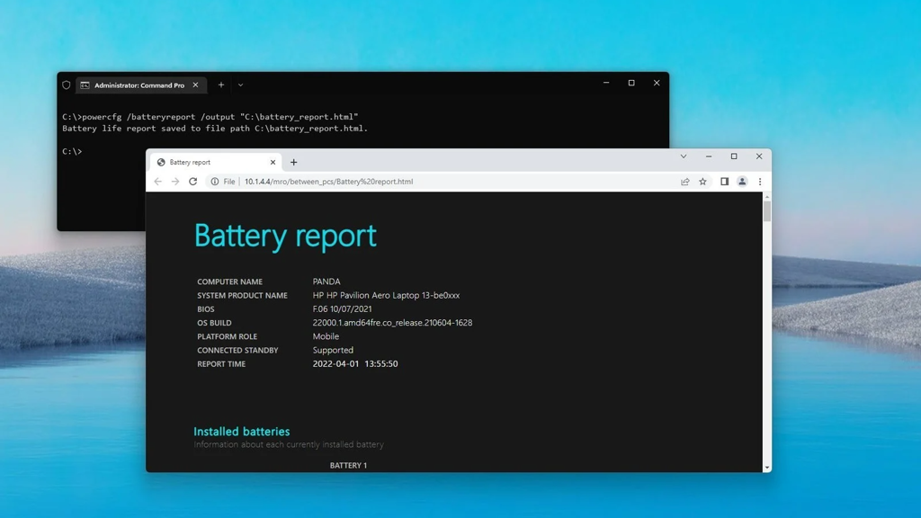
Task: Add a new tab in the terminal window
Action: pyautogui.click(x=221, y=85)
